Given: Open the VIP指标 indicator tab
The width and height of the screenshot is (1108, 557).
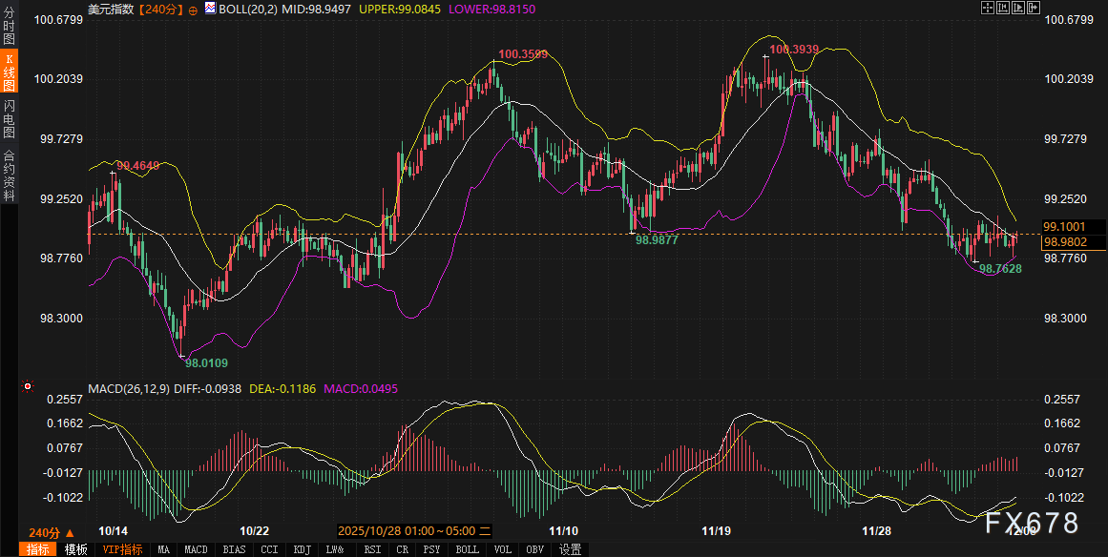Looking at the screenshot, I should click(122, 549).
